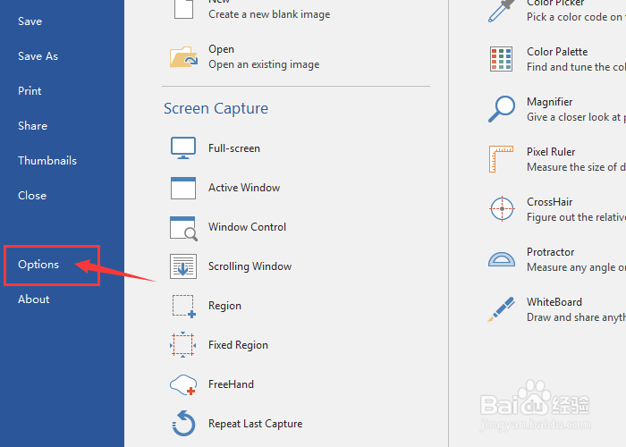Click the Window Control magnifier-window icon
Screen dimensions: 626x447
(x=183, y=228)
